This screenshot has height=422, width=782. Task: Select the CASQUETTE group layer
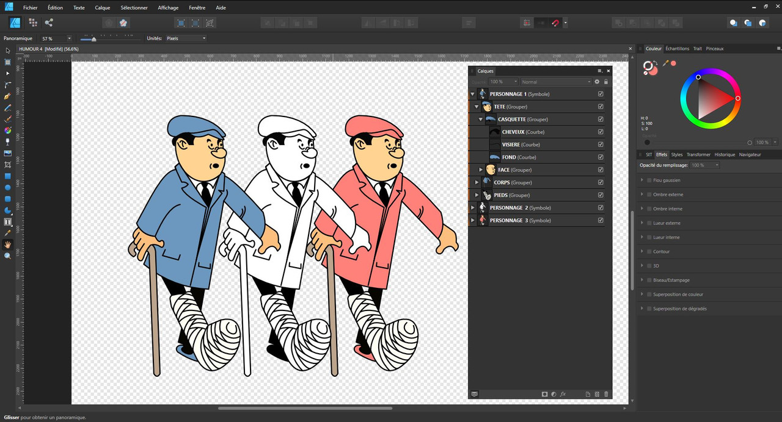[x=539, y=120]
